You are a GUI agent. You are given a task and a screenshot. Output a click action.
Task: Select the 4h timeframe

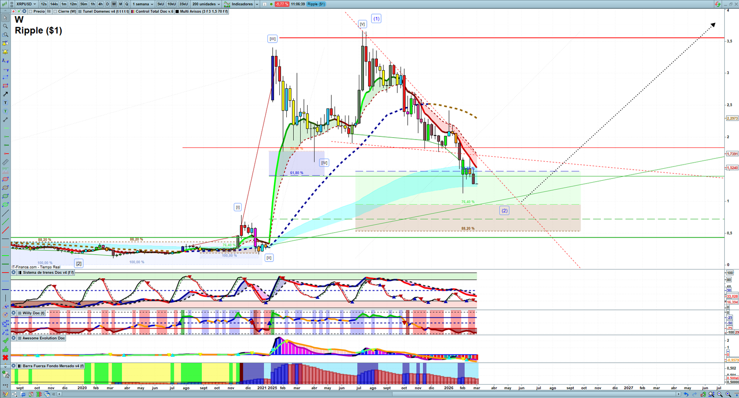(100, 4)
